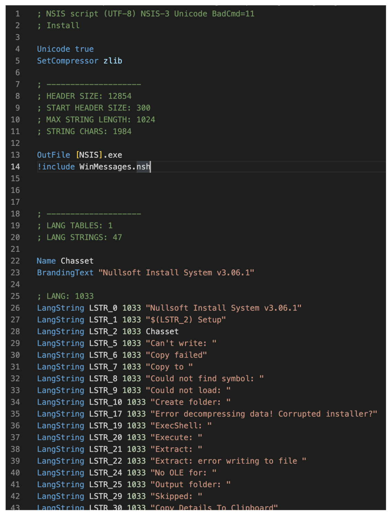Click the OutFile keyword on line 13
Image resolution: width=390 pixels, height=514 pixels.
pyautogui.click(x=53, y=155)
